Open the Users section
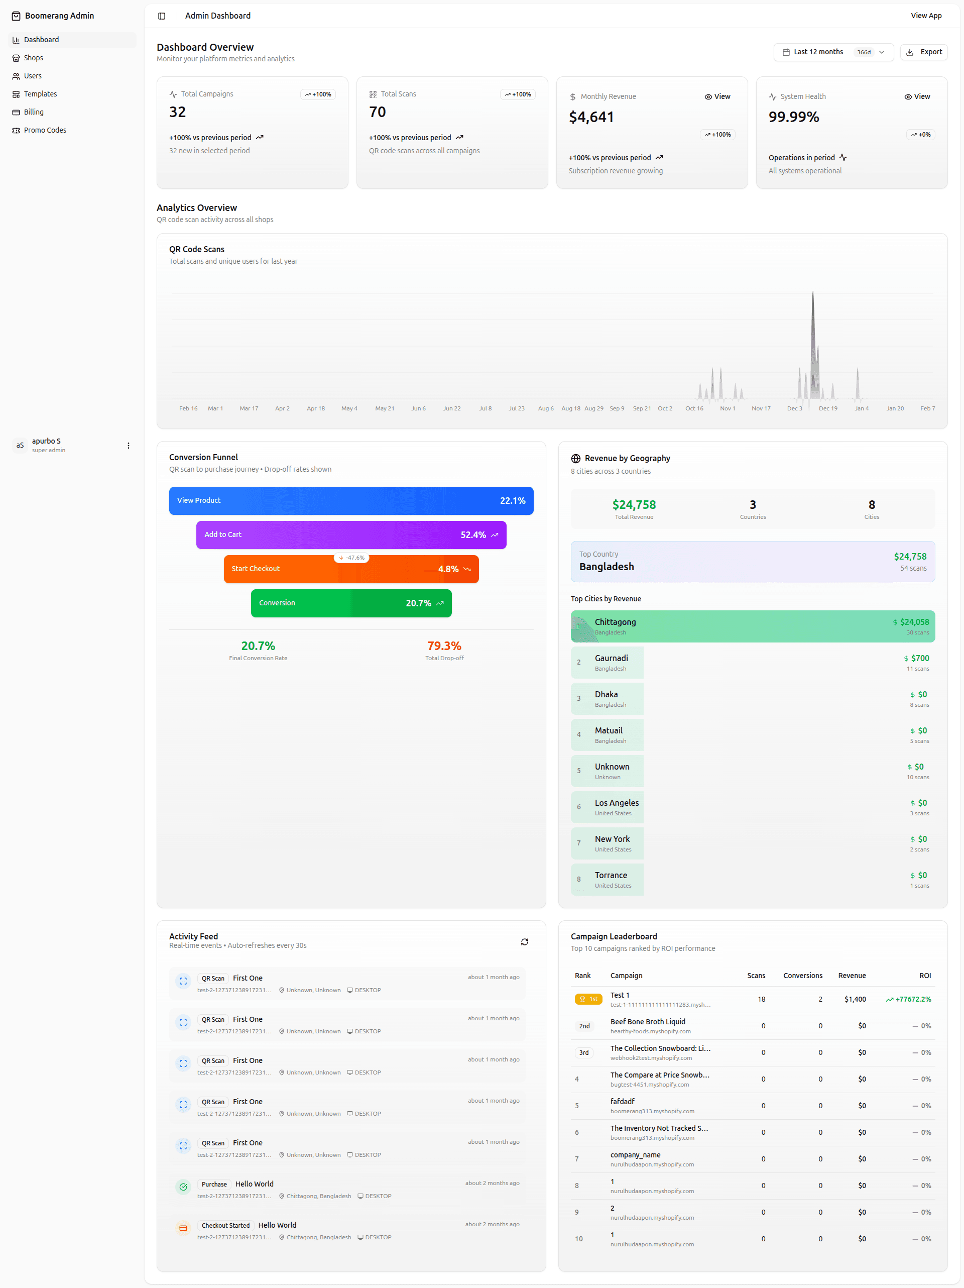The width and height of the screenshot is (964, 1288). [x=73, y=76]
